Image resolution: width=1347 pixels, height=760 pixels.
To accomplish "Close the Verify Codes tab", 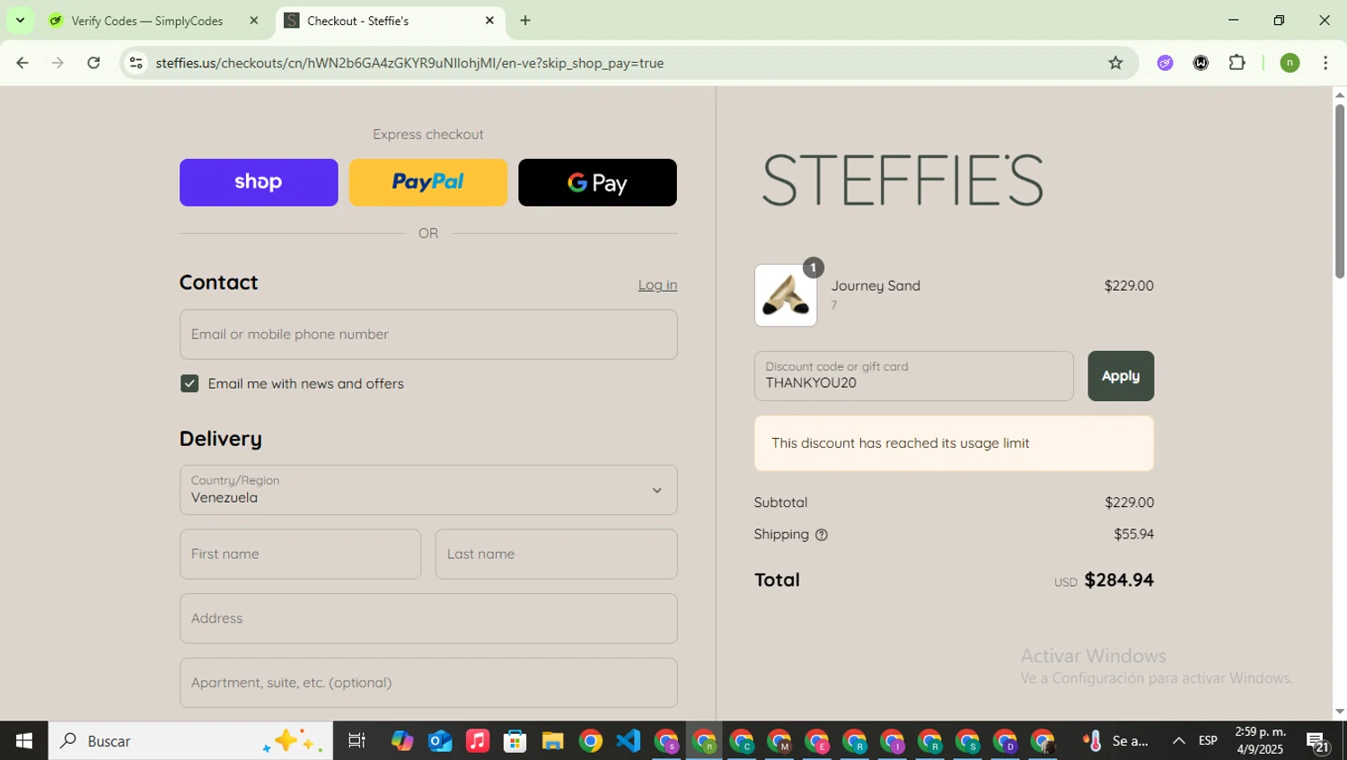I will [x=254, y=21].
